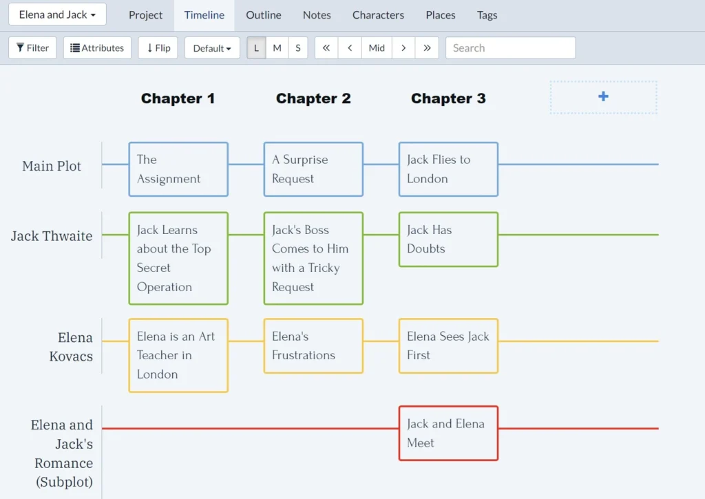The image size is (705, 499).
Task: Go to the Places tab
Action: click(x=441, y=15)
